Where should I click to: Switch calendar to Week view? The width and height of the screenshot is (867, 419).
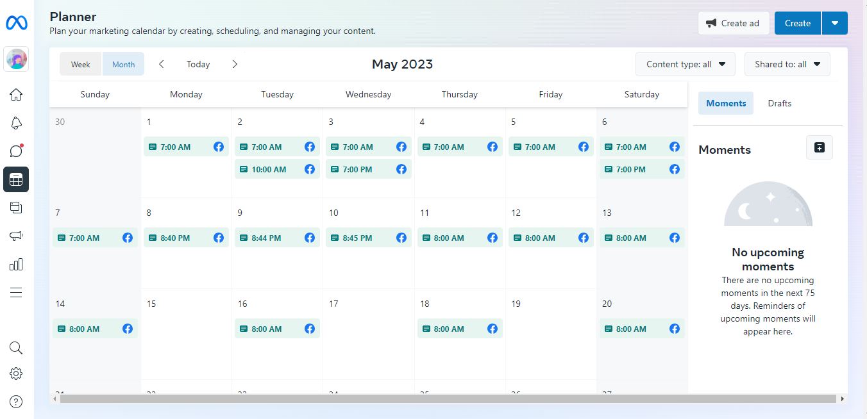click(81, 64)
